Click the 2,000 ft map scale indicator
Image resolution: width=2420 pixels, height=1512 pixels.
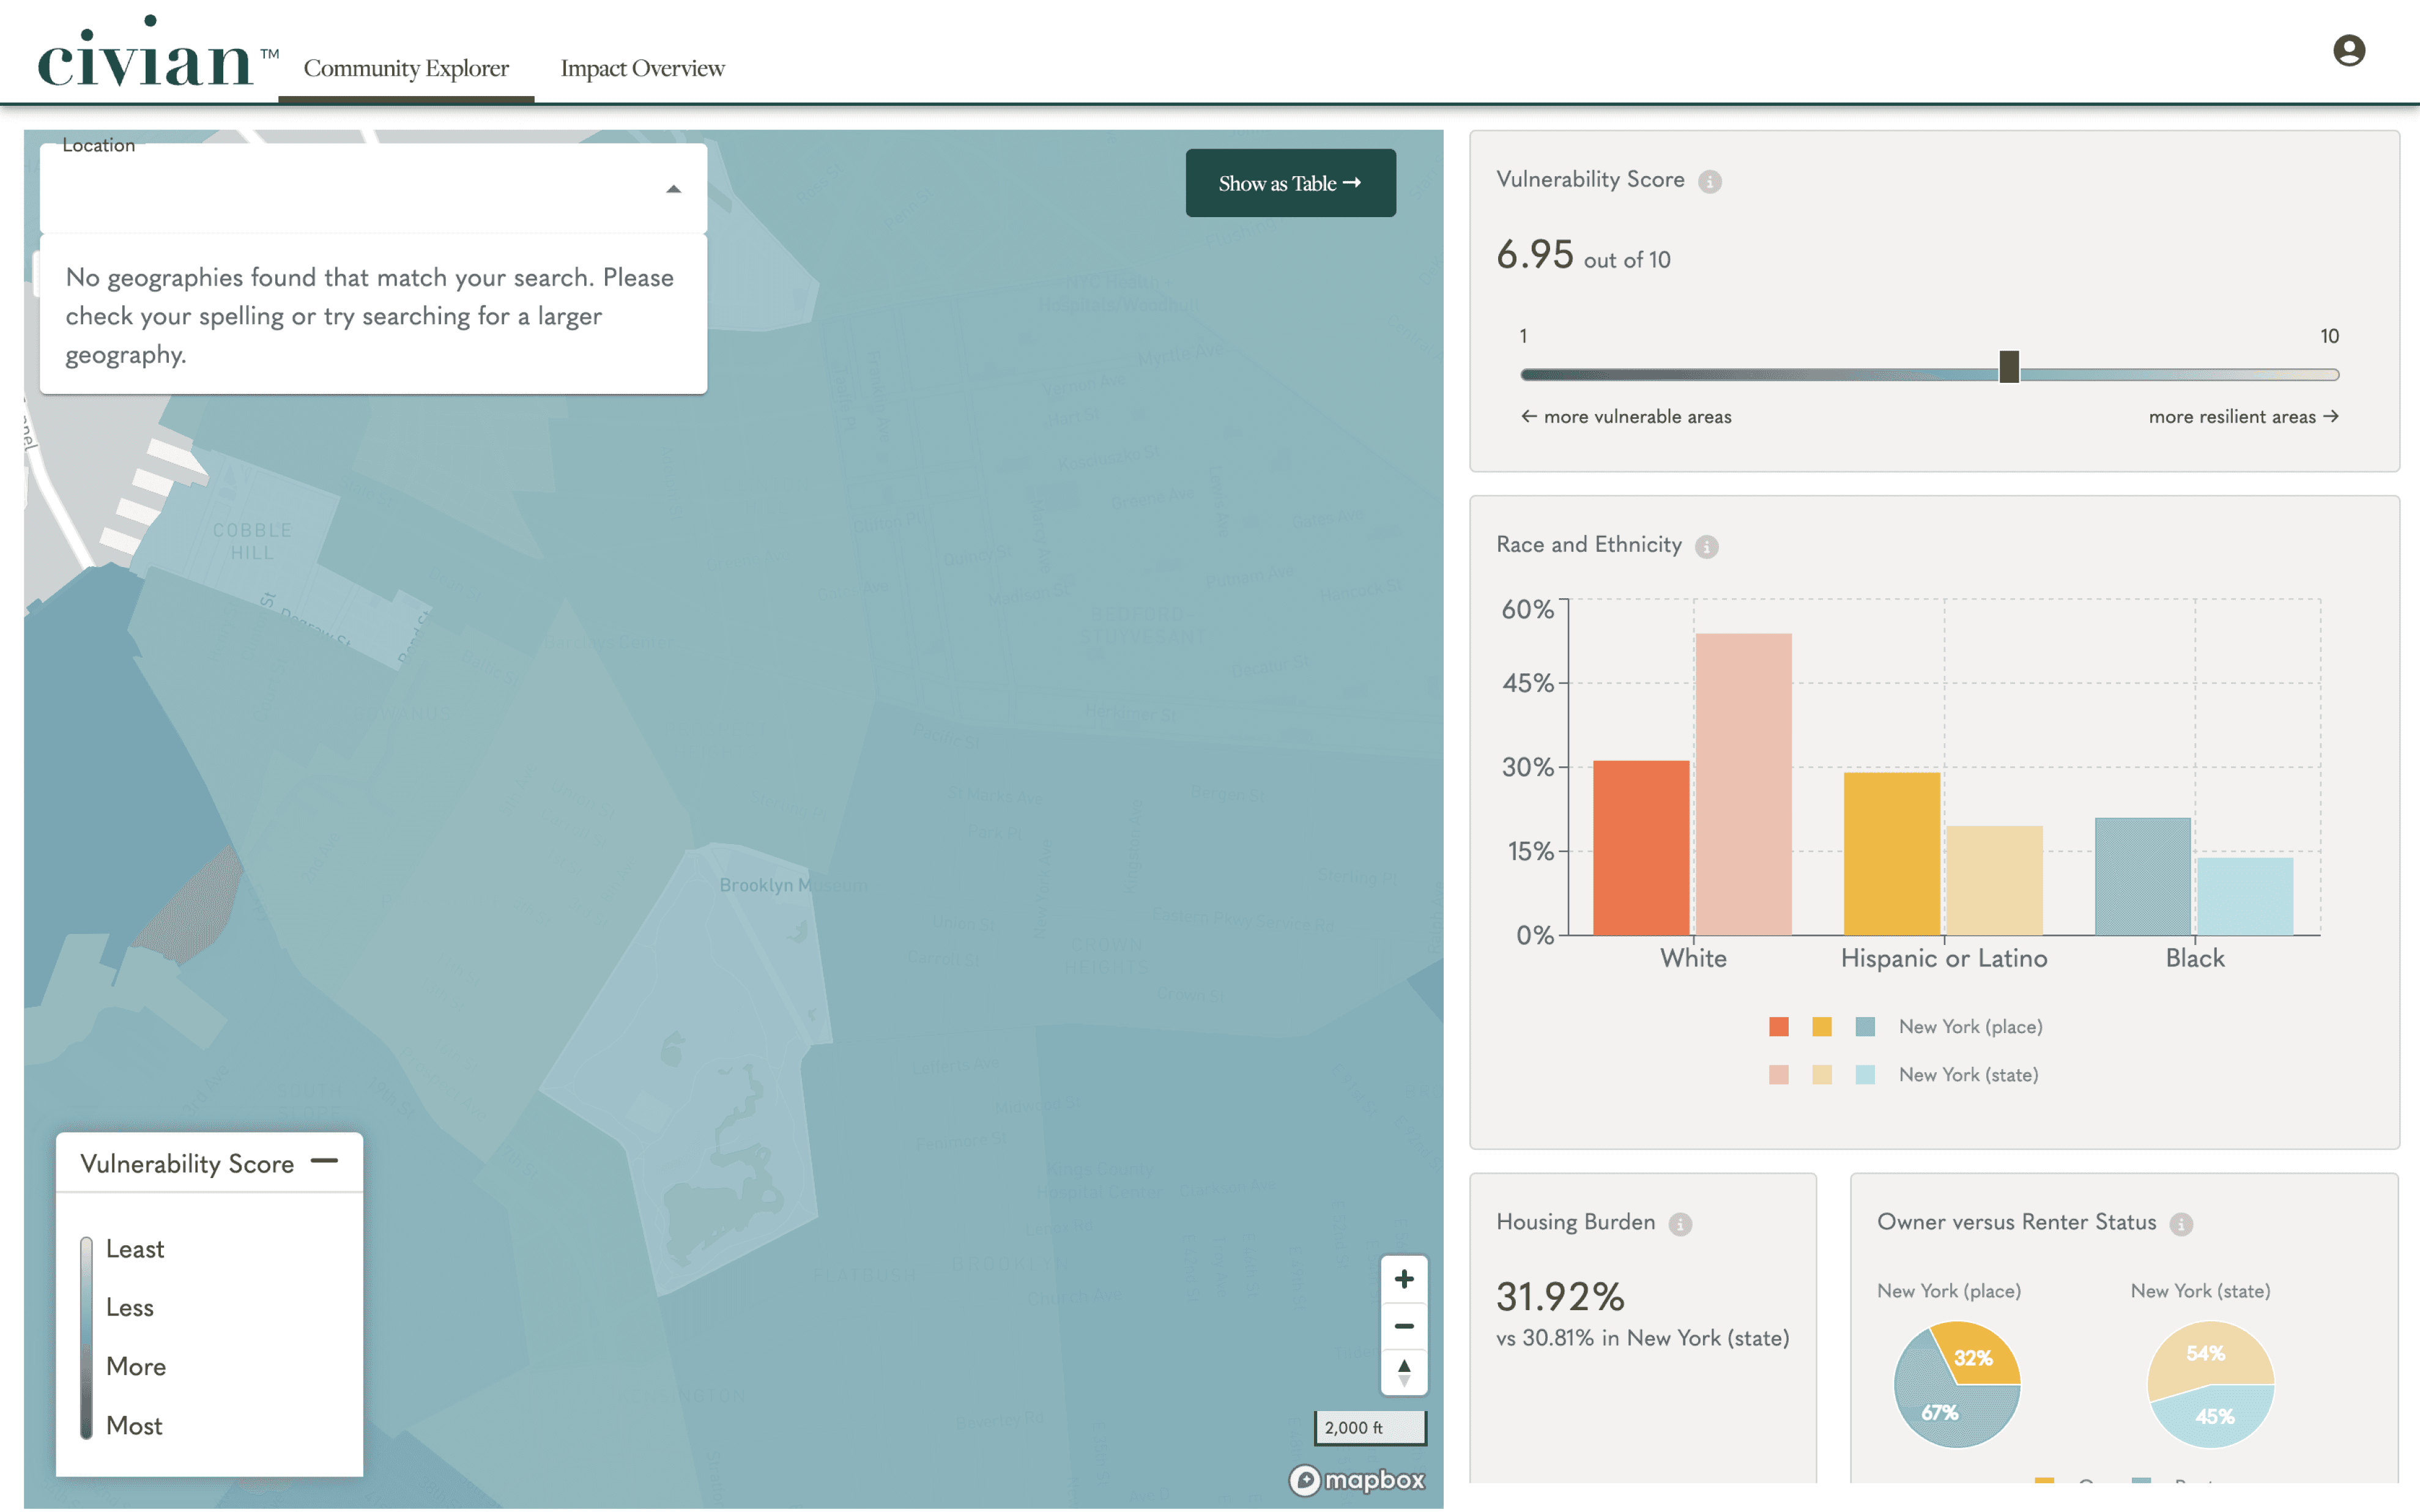(x=1370, y=1428)
